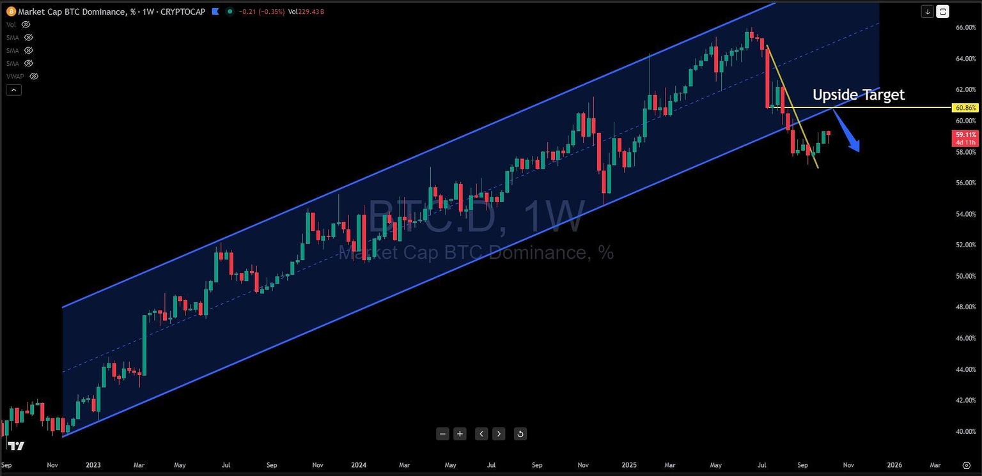Move the chart left with the arrow button
Image resolution: width=982 pixels, height=476 pixels.
click(481, 434)
